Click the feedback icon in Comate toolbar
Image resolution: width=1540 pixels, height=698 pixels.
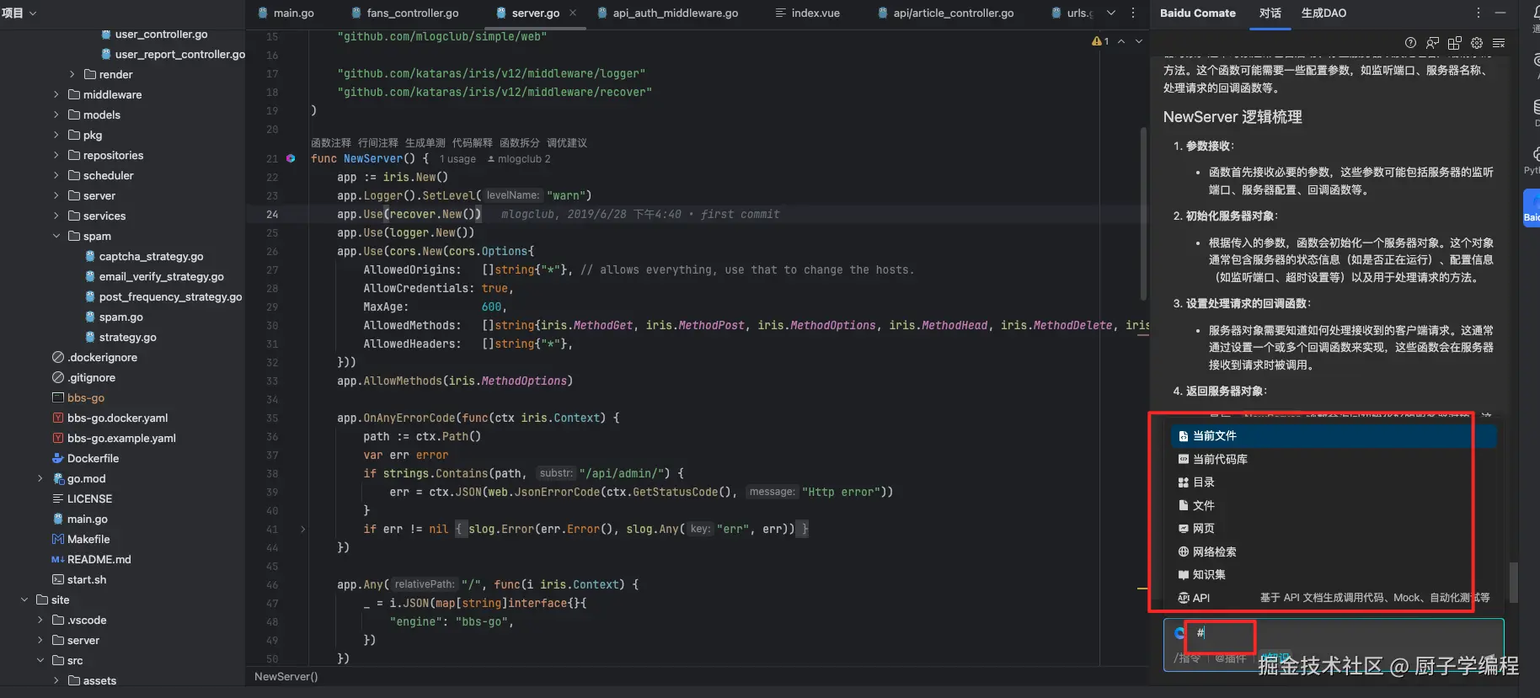[1432, 43]
